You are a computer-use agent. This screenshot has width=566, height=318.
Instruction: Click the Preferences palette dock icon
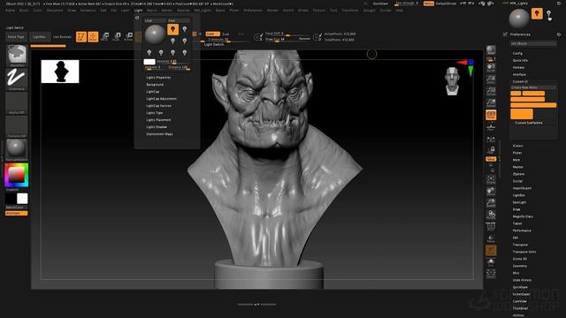559,34
